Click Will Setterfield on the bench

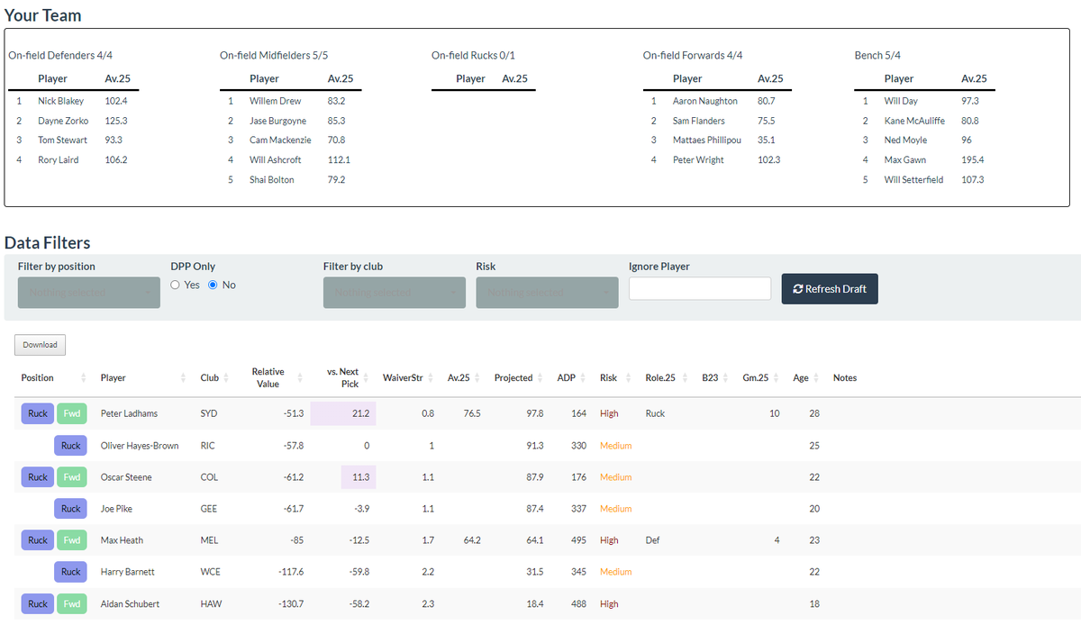click(x=914, y=179)
